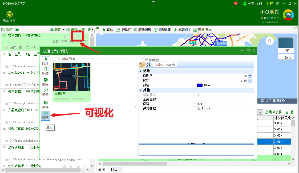Collapse the 参数 property group
The width and height of the screenshot is (299, 173).
pos(140,71)
